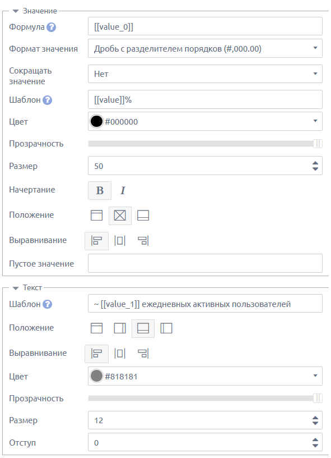The height and width of the screenshot is (458, 331).
Task: Collapse the Текст section
Action: [16, 288]
